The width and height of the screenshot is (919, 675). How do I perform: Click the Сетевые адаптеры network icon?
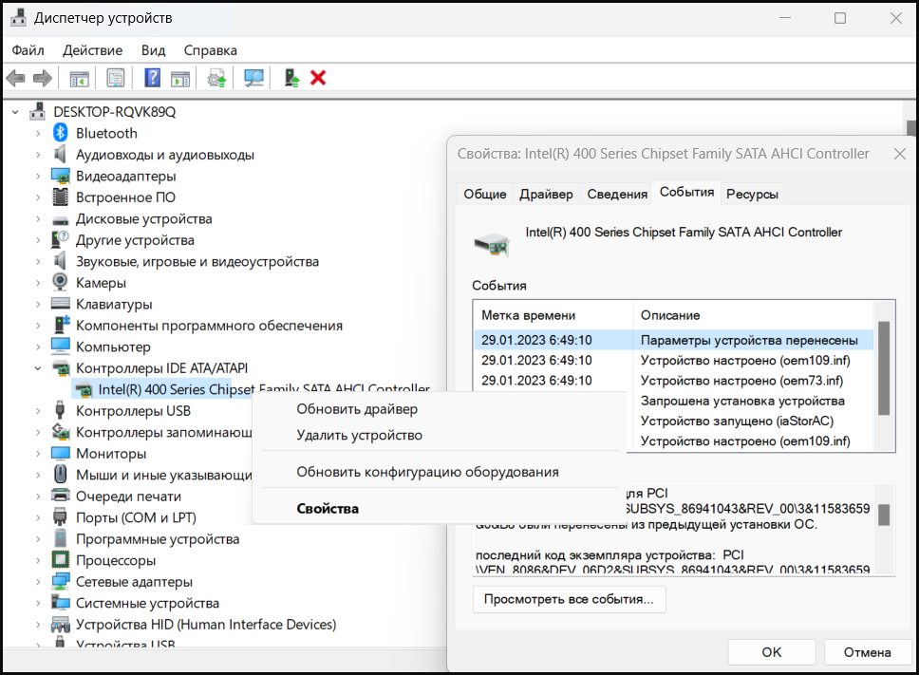61,581
